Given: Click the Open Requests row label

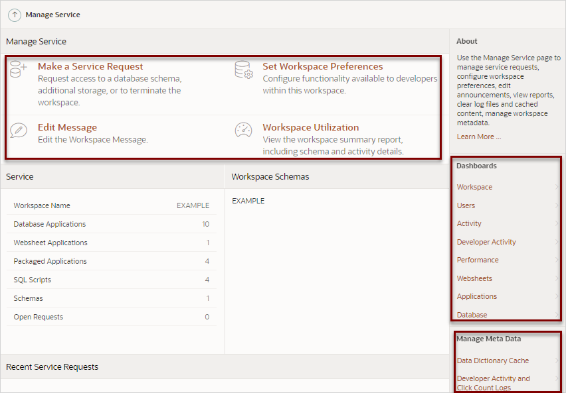Looking at the screenshot, I should (x=39, y=317).
